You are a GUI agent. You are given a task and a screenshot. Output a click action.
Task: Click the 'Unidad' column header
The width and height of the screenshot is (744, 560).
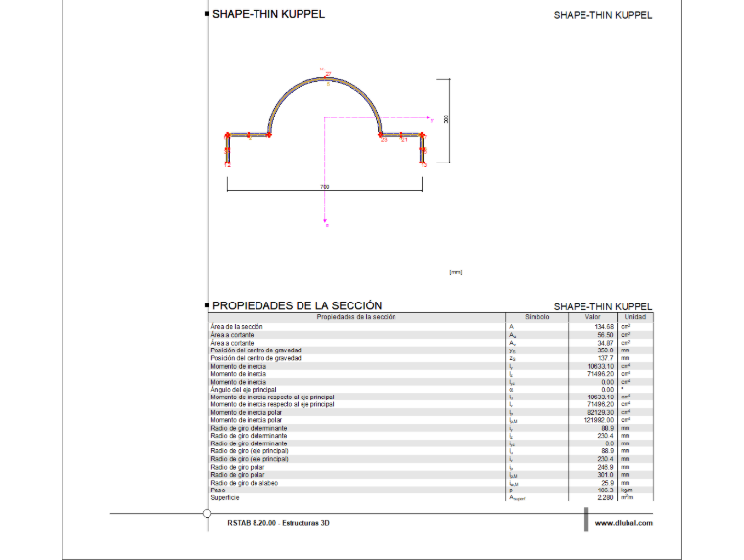(635, 317)
